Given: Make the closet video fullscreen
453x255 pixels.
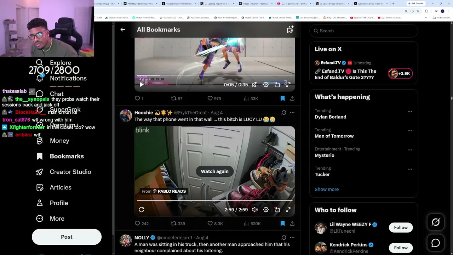Looking at the screenshot, I should coord(288,210).
